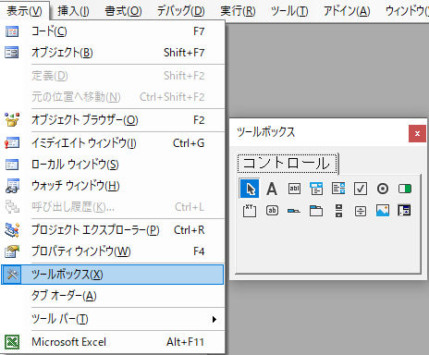The height and width of the screenshot is (355, 429).
Task: Open the アドイン(A) menu
Action: (x=347, y=11)
